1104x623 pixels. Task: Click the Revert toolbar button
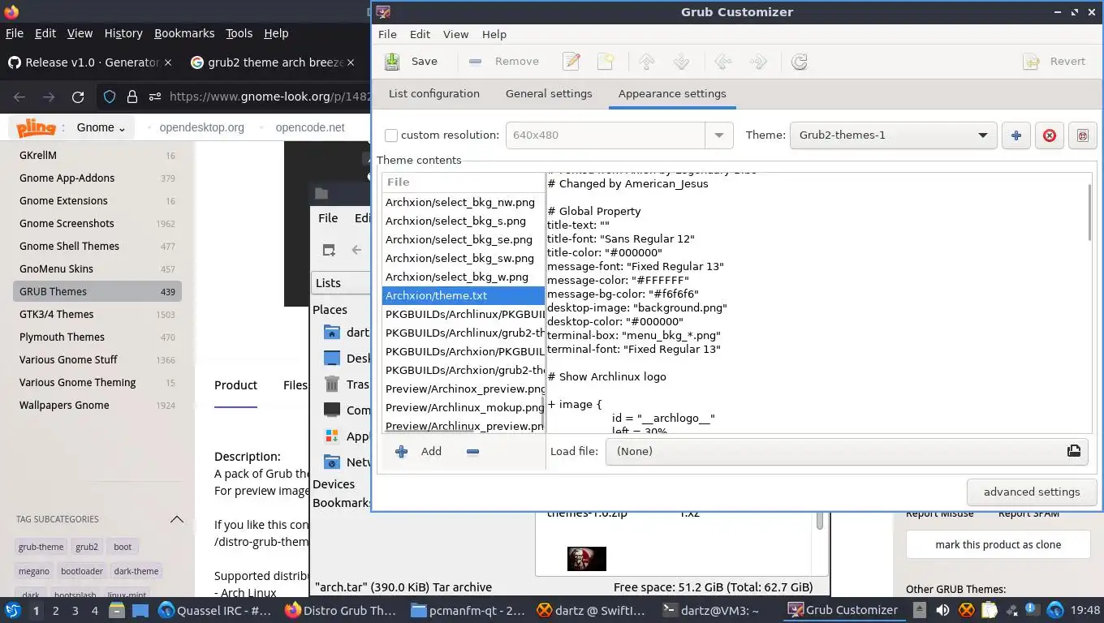(1054, 62)
